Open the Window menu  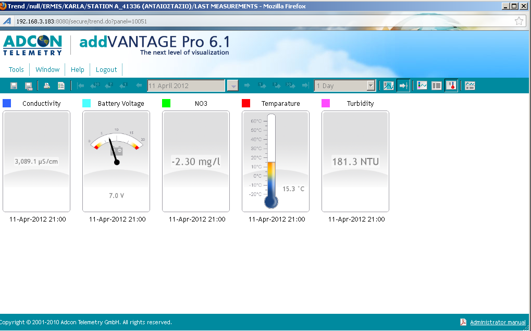pos(47,69)
